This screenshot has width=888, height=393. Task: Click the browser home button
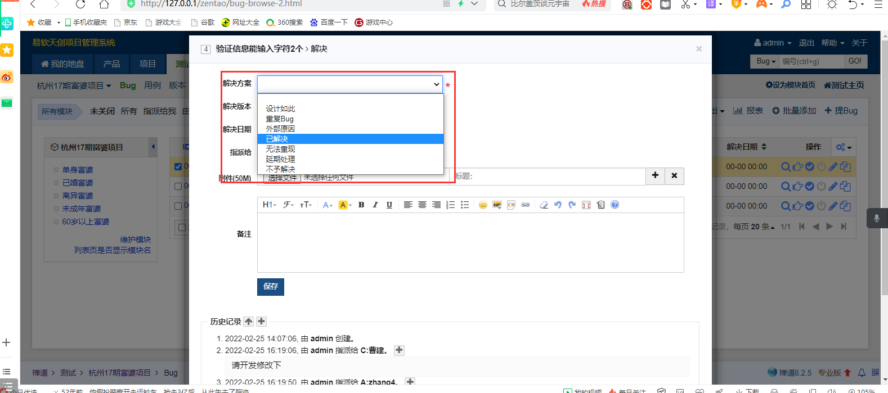104,4
